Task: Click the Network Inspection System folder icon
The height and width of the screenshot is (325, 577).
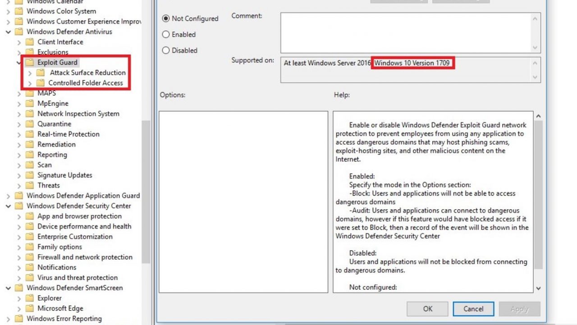Action: tap(29, 114)
